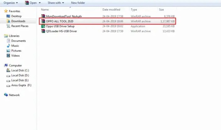Open the Share with dropdown
The width and height of the screenshot is (221, 130).
tap(56, 3)
